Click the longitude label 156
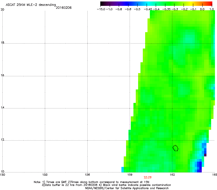The height and width of the screenshot is (190, 217). click(x=87, y=175)
